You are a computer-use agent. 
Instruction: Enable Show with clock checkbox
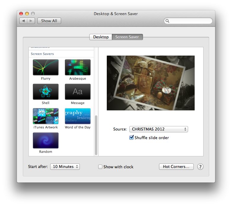pos(100,167)
